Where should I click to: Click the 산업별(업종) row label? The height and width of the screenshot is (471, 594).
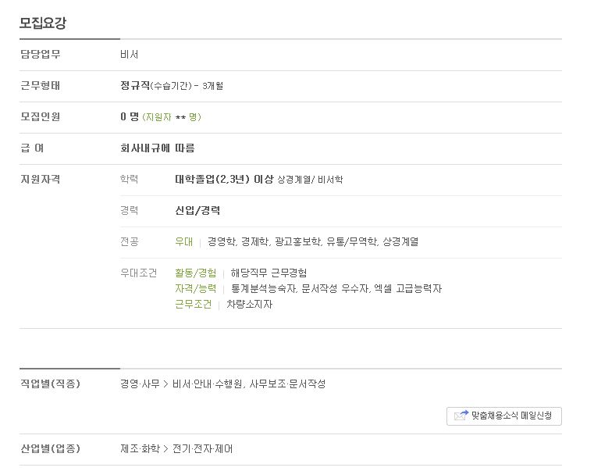pos(50,448)
